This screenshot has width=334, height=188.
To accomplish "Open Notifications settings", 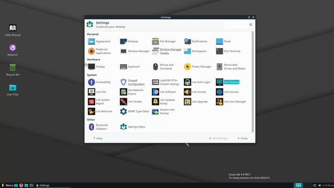I will 196,41.
